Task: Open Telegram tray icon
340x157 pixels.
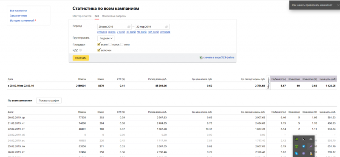Action: tap(303, 146)
